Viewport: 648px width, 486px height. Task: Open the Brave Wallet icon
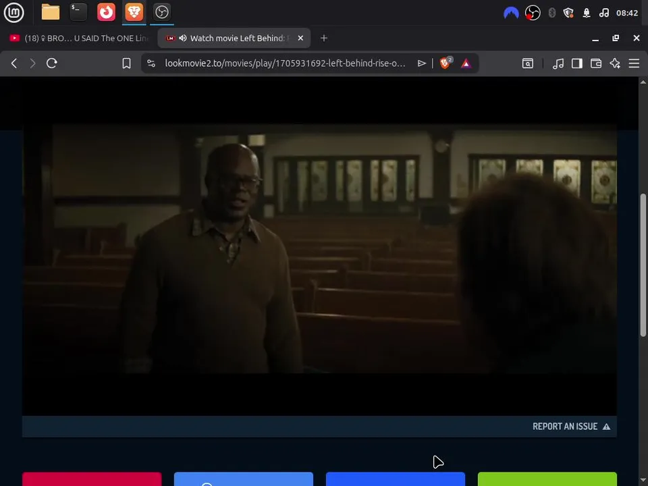(596, 63)
